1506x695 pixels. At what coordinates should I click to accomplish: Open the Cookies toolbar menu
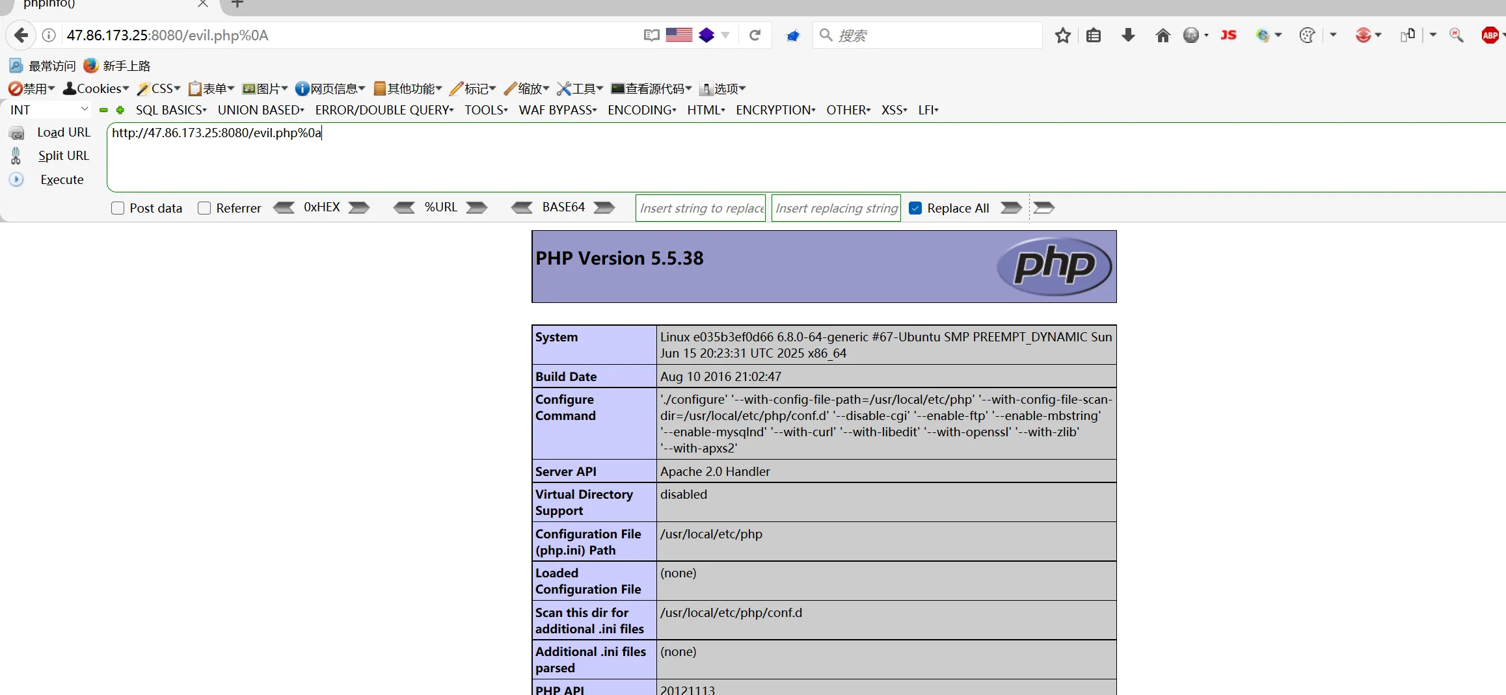[x=96, y=88]
